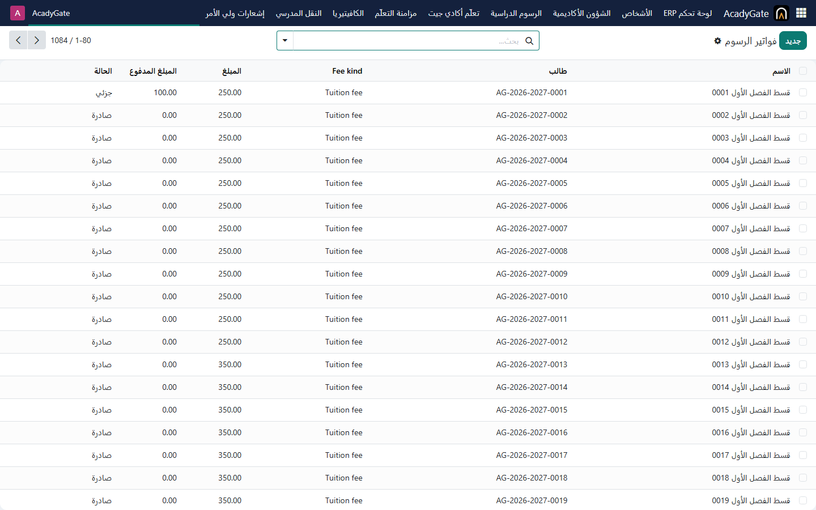Open the إشعارات ولي الأمر menu
Image resolution: width=816 pixels, height=510 pixels.
point(235,13)
